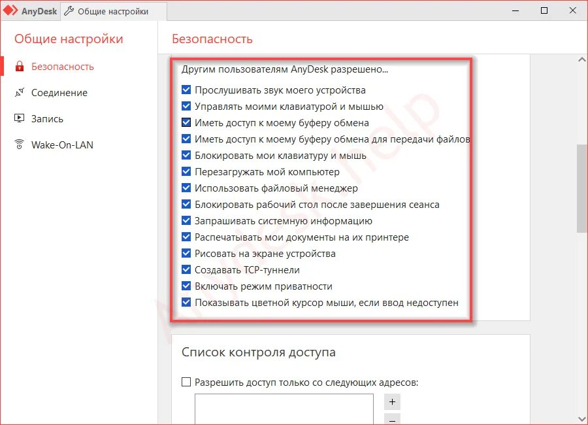Maximize the AnyDesk window
Screen dimensions: 588x425
pyautogui.click(x=544, y=10)
